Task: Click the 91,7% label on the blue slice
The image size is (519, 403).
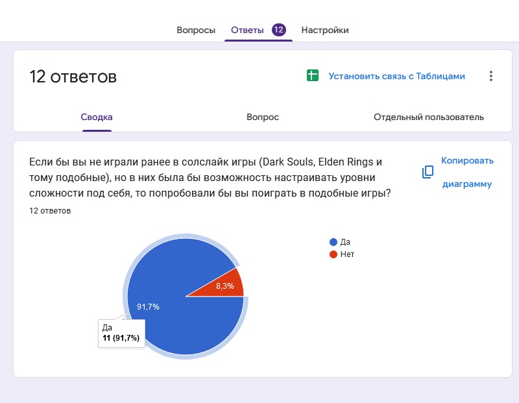Action: tap(148, 307)
